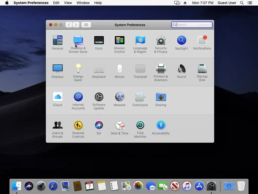
Task: Open App Store from the Dock
Action: pyautogui.click(x=199, y=186)
